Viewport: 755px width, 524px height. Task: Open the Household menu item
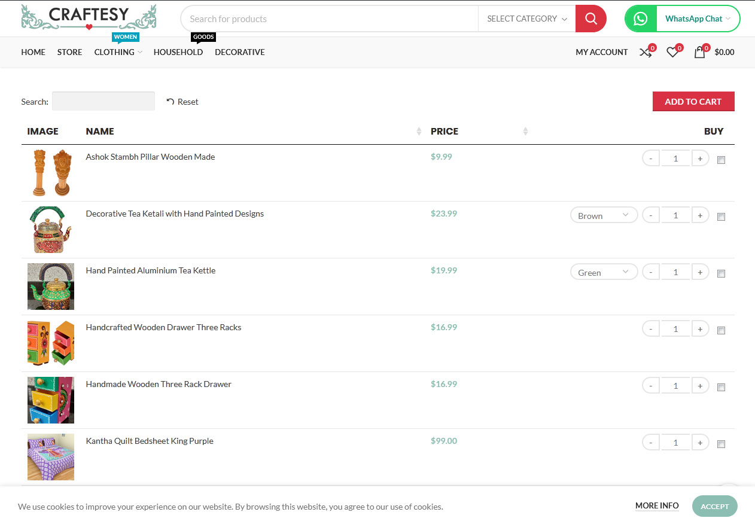tap(178, 52)
